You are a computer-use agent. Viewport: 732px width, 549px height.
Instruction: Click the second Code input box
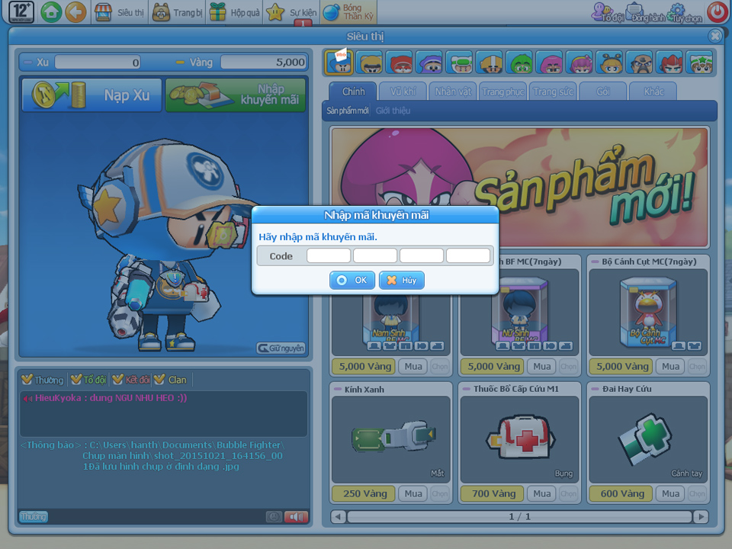(375, 256)
